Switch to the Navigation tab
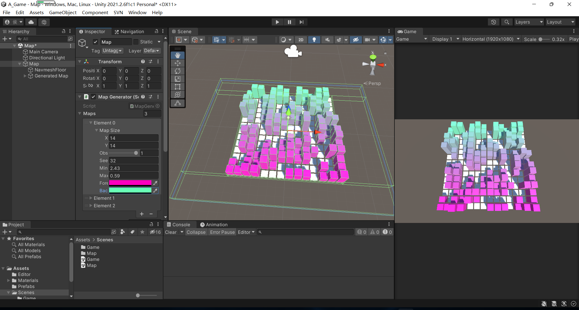Viewport: 579px width, 310px height. point(129,31)
